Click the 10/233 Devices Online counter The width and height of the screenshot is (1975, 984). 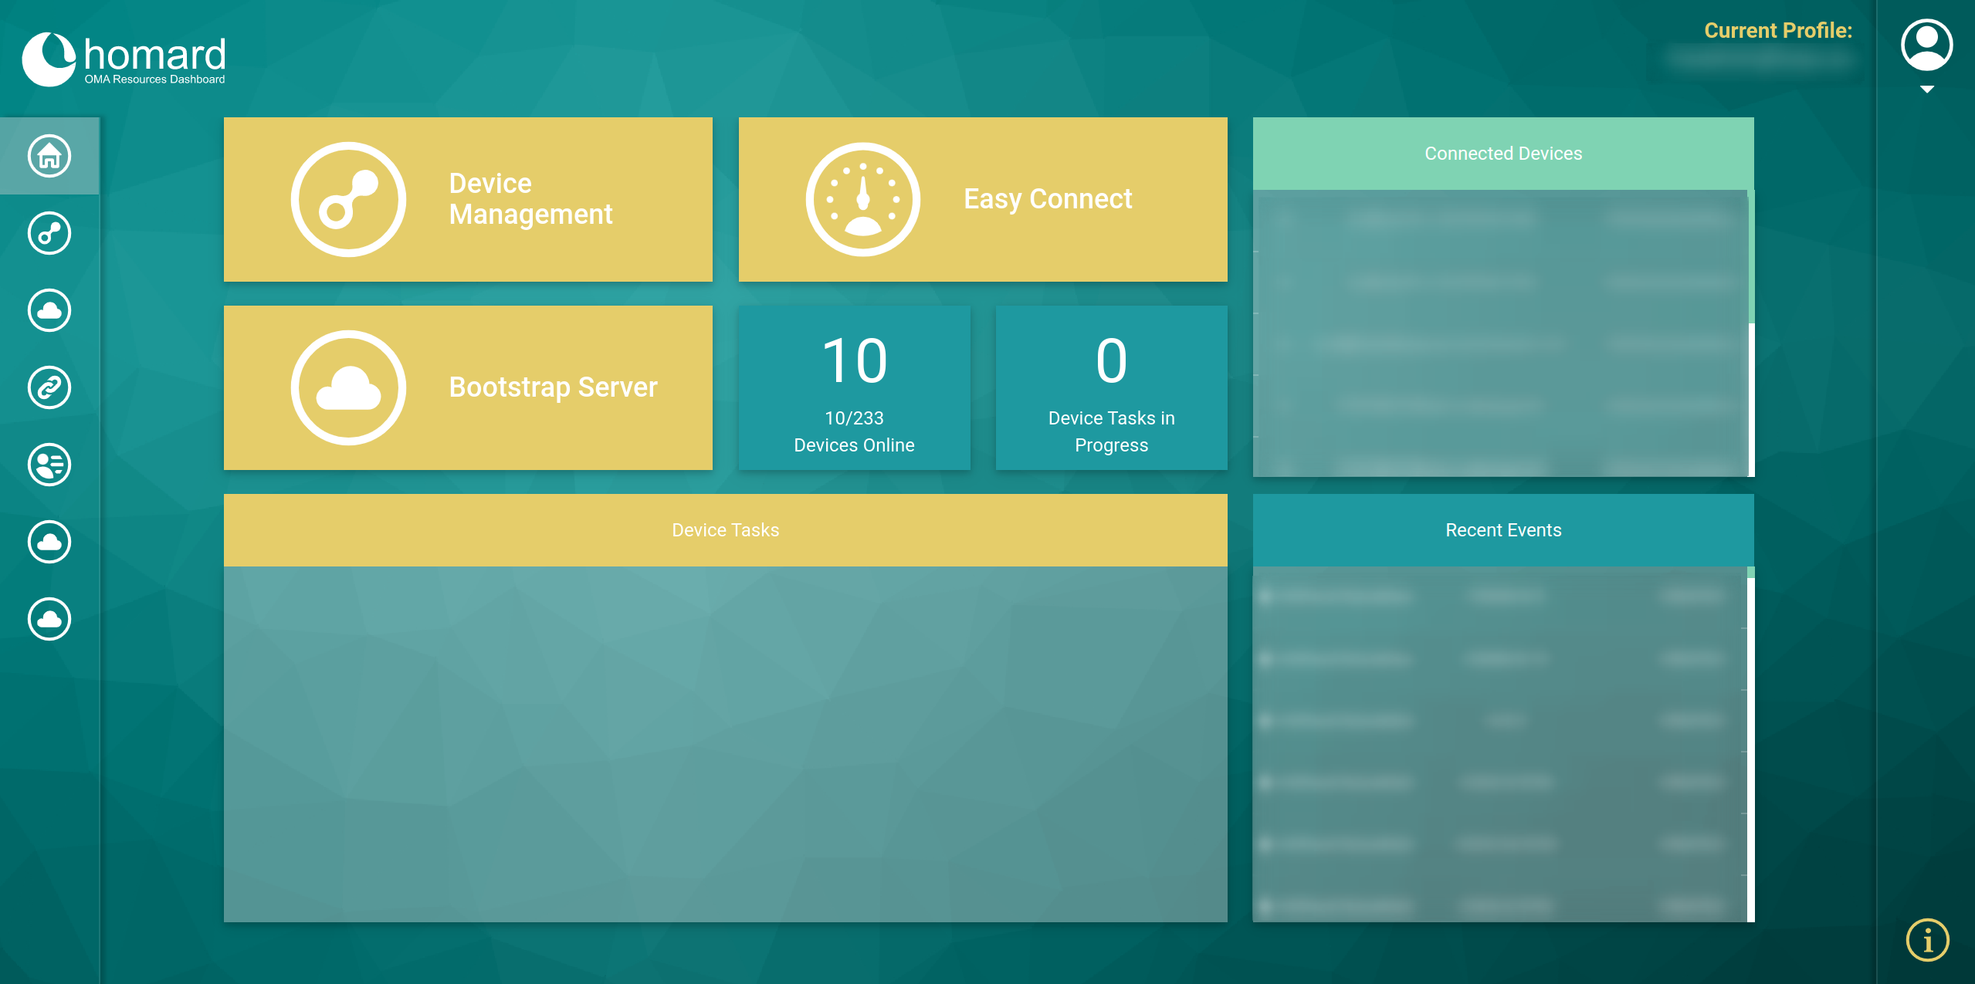(854, 387)
